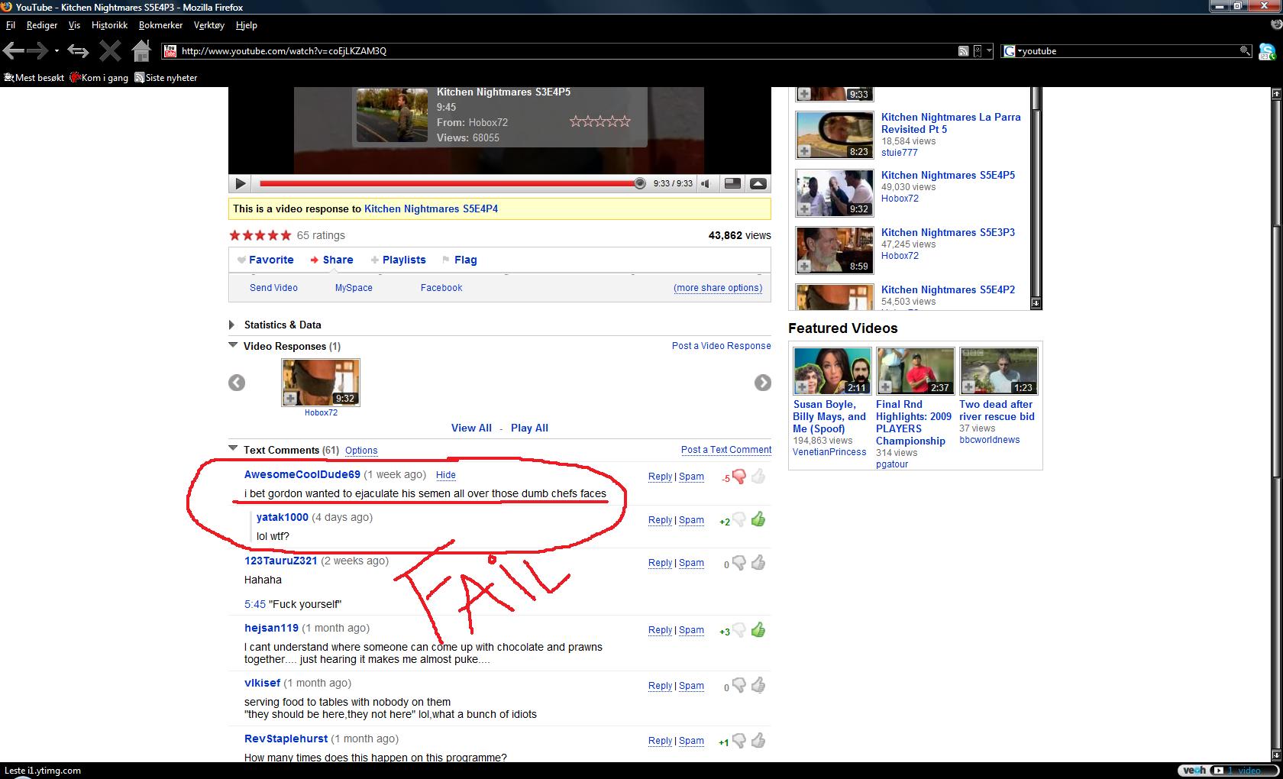Hide AwesomeCoolDude69's comment
Image resolution: width=1283 pixels, height=779 pixels.
click(445, 475)
